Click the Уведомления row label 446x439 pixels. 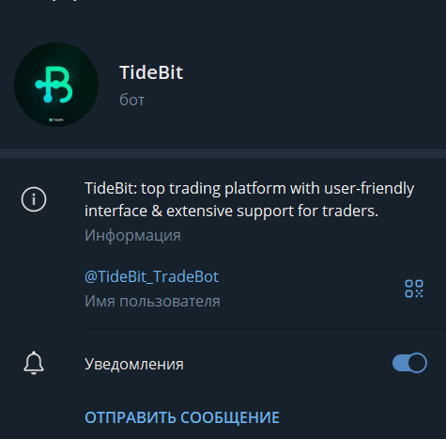[x=134, y=364]
